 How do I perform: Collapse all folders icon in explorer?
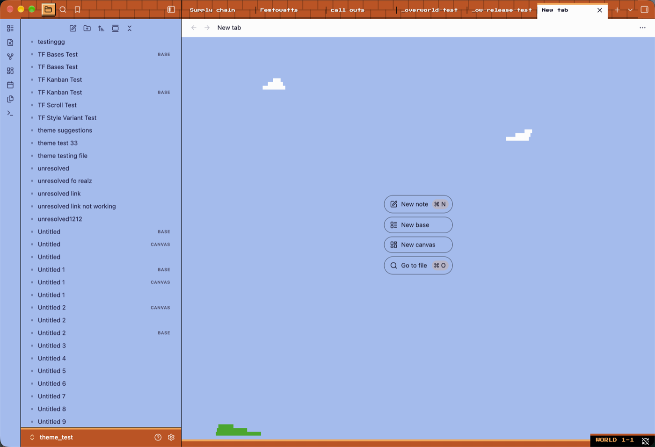130,29
